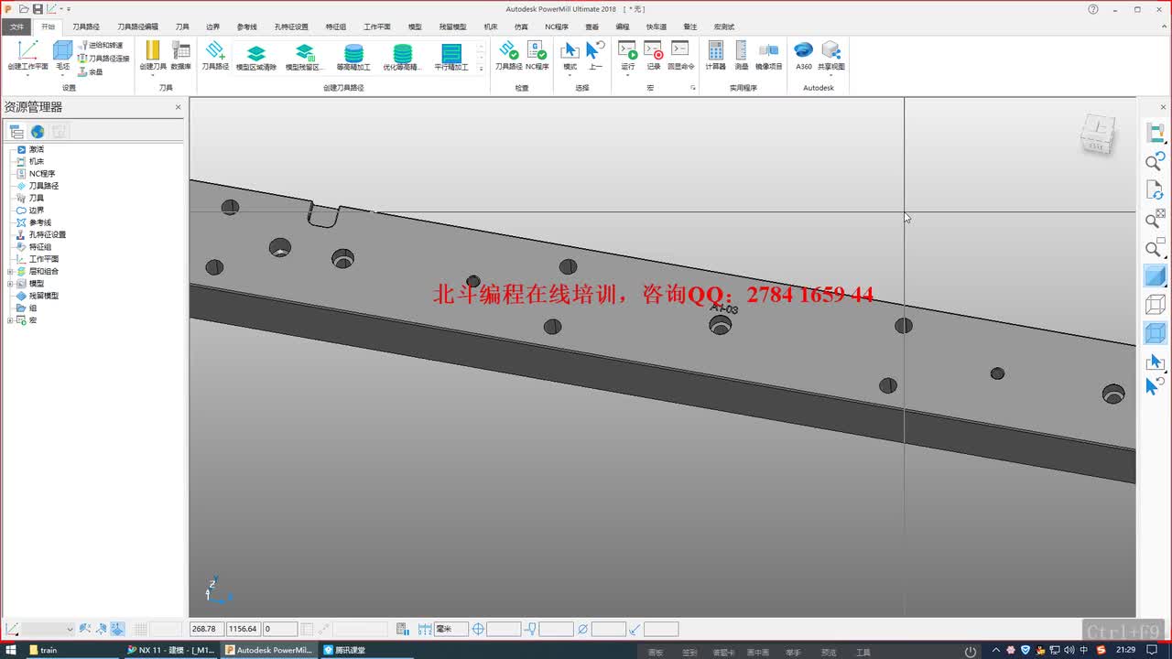Open Feeds and Speeds (进给和转速)

point(101,45)
